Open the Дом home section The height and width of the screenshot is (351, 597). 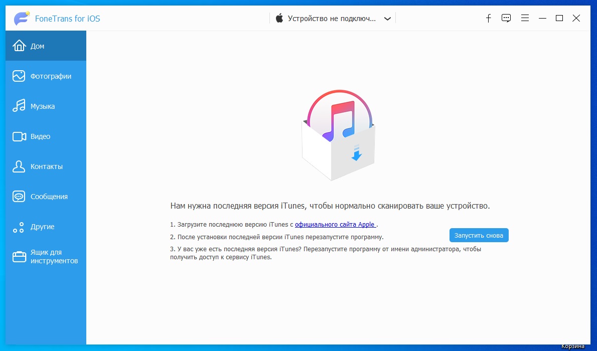click(46, 46)
